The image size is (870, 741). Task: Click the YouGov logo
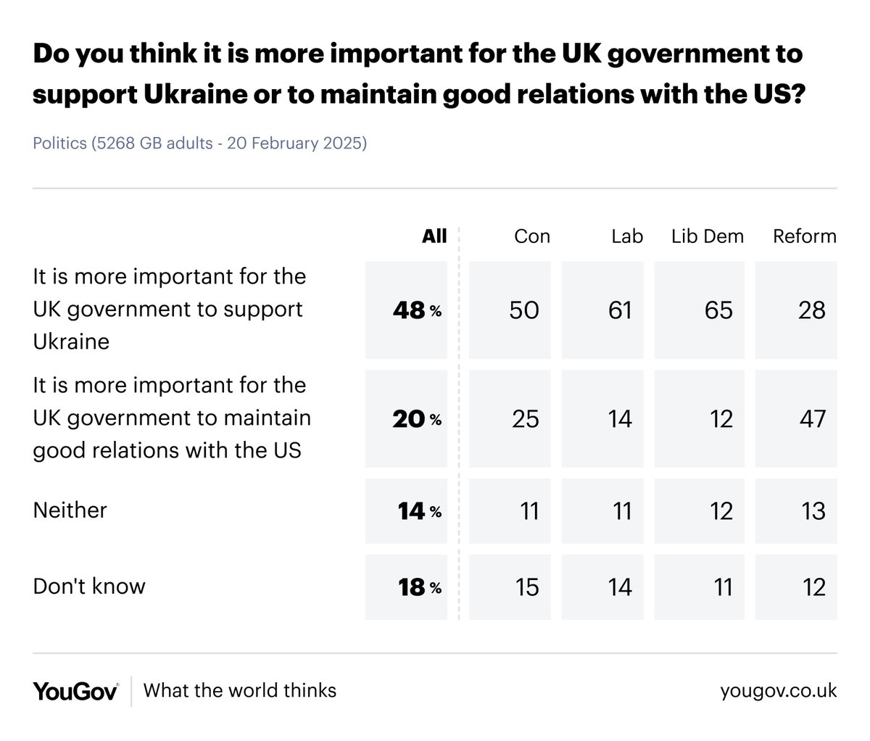75,690
